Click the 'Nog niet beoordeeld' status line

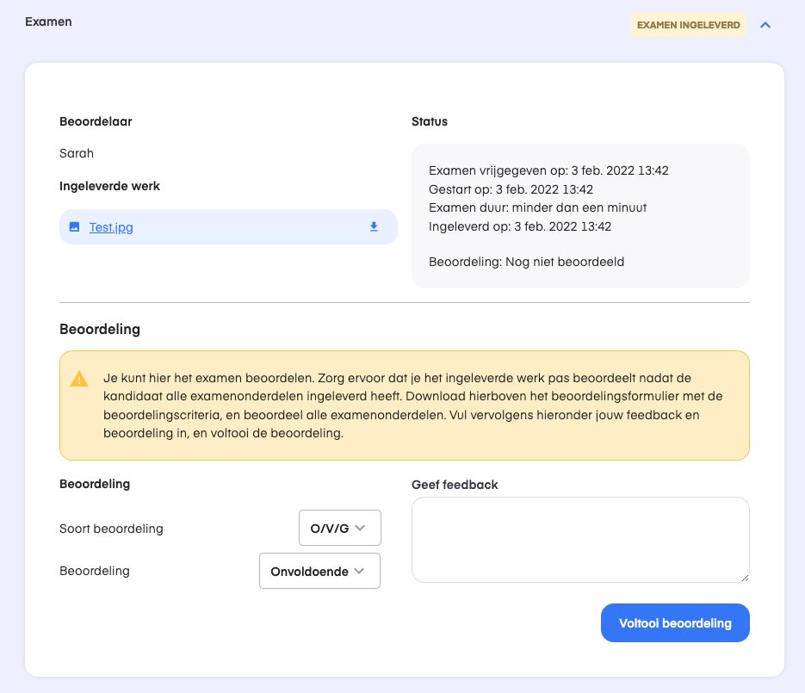click(x=526, y=262)
